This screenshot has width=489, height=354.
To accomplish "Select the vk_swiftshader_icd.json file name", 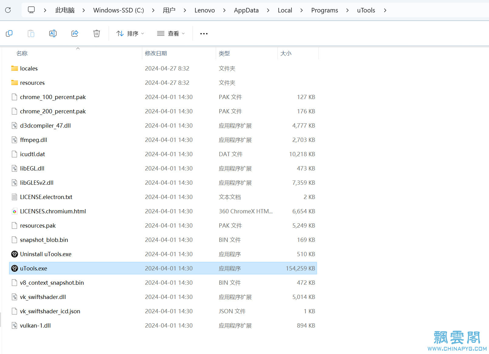I will [x=50, y=311].
